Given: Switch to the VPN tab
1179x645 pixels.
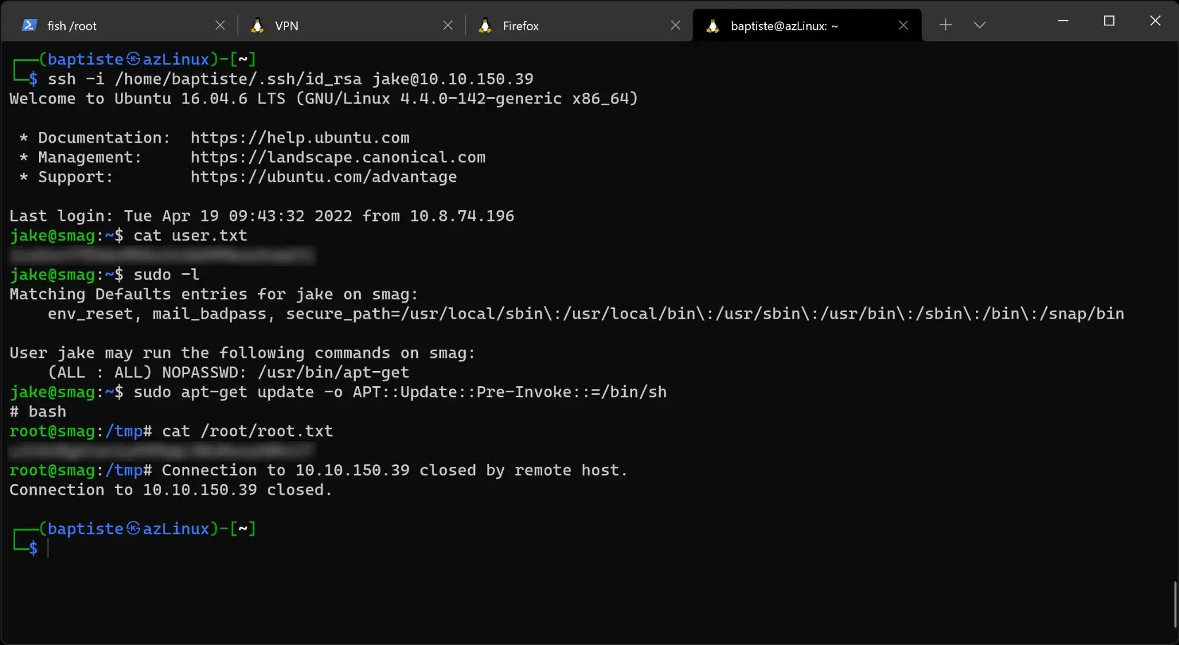Looking at the screenshot, I should (345, 25).
